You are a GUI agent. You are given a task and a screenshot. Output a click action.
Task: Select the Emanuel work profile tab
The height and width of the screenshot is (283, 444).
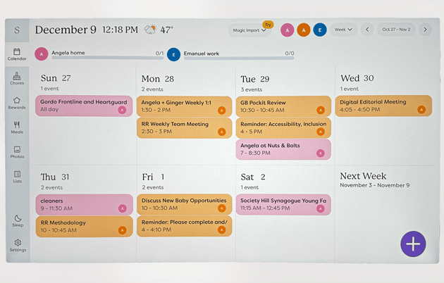point(201,53)
